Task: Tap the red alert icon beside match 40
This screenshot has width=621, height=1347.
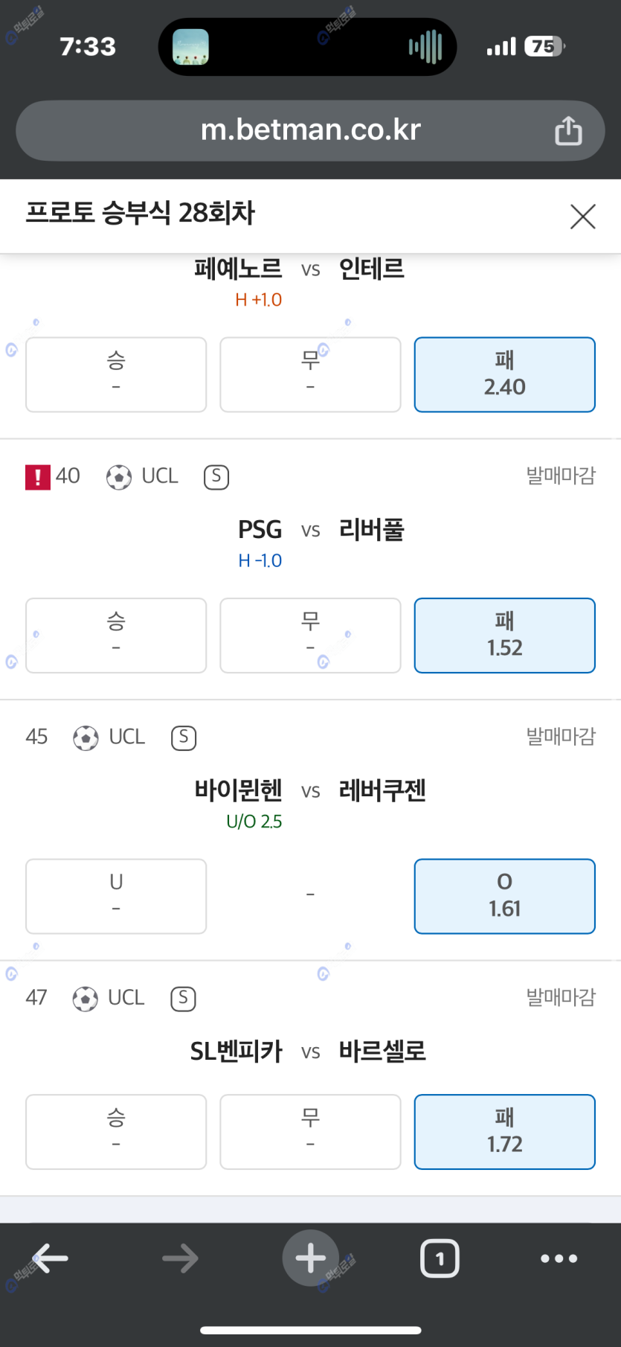Action: [x=38, y=477]
